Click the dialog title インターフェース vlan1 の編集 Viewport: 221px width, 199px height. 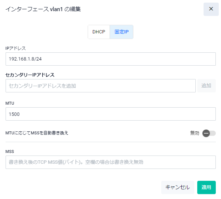(x=43, y=9)
